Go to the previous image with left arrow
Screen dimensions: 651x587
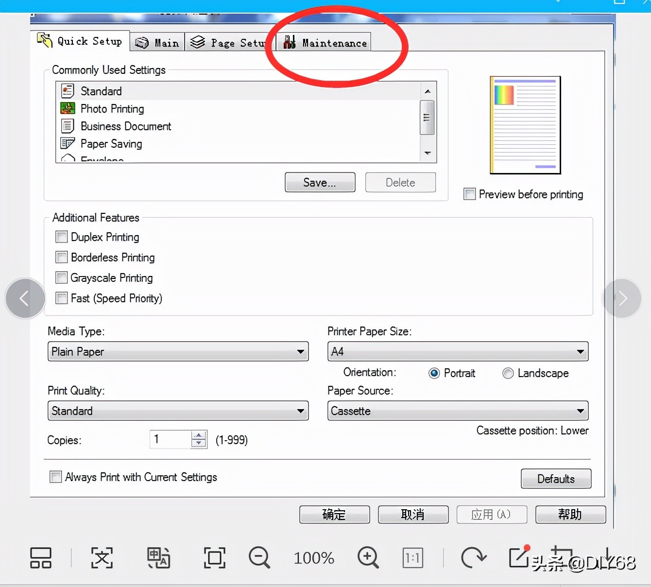click(25, 298)
